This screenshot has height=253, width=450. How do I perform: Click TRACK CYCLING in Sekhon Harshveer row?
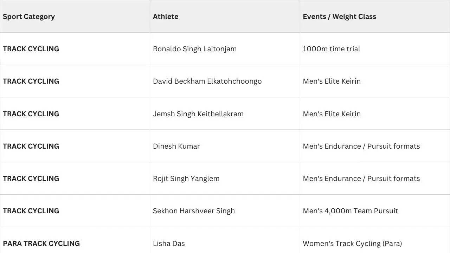75,211
